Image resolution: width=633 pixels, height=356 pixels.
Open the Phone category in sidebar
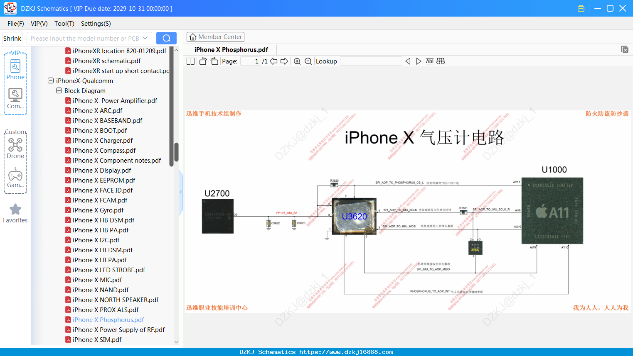(15, 69)
